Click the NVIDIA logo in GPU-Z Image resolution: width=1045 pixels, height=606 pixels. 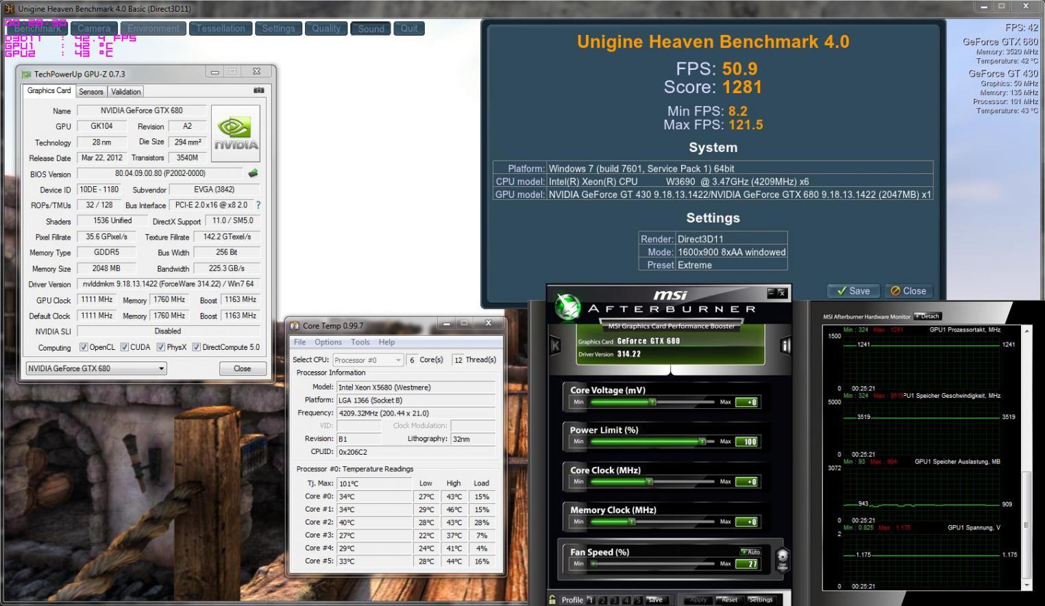[x=236, y=133]
